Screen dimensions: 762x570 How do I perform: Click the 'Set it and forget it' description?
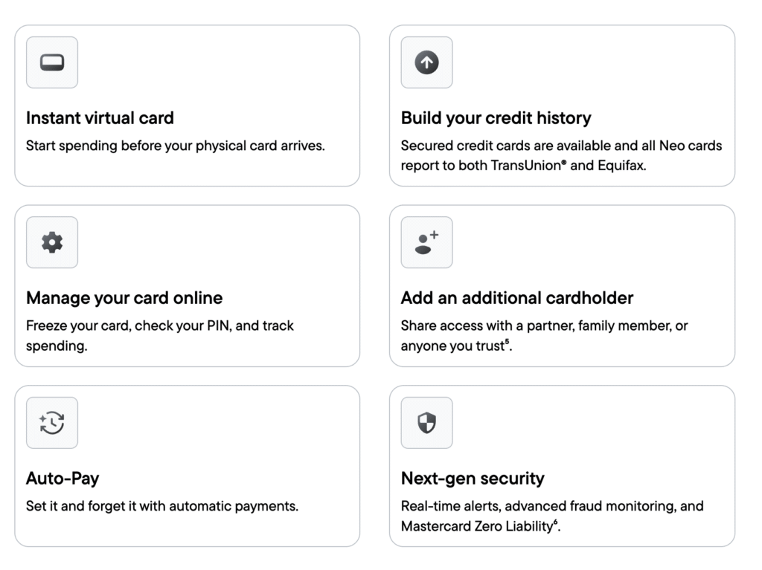click(x=162, y=506)
